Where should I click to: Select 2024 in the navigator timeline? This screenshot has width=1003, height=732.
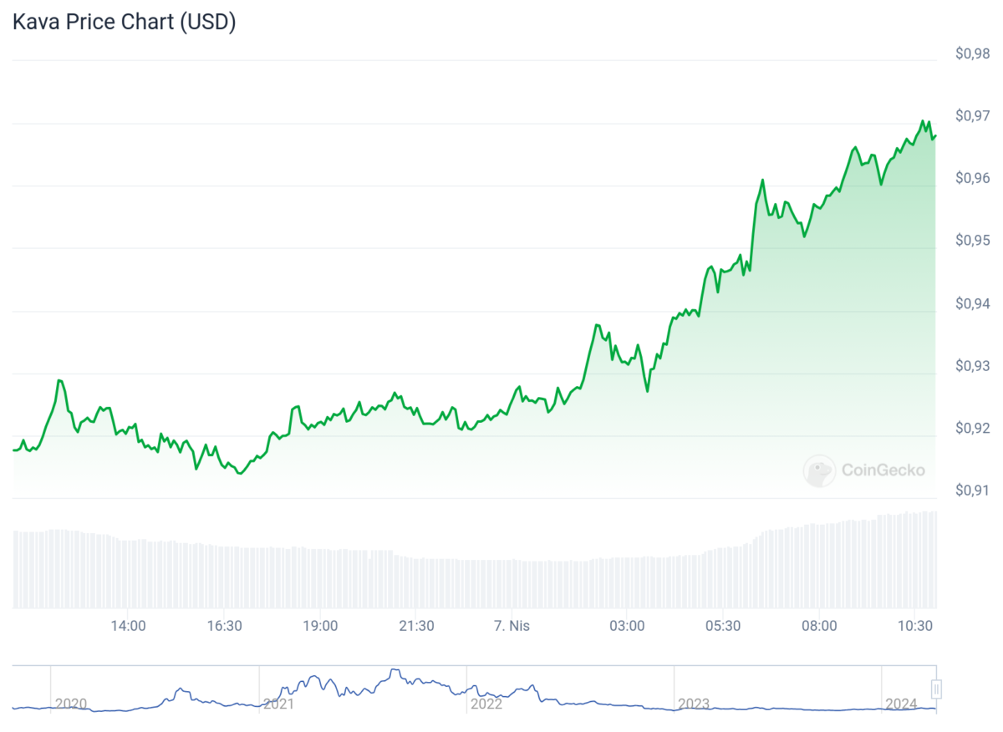(x=902, y=704)
